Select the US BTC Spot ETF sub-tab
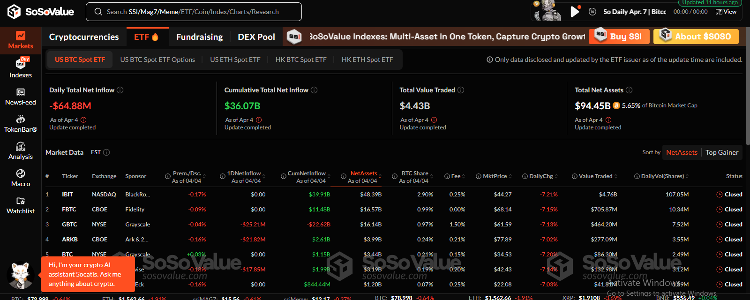 click(x=80, y=60)
